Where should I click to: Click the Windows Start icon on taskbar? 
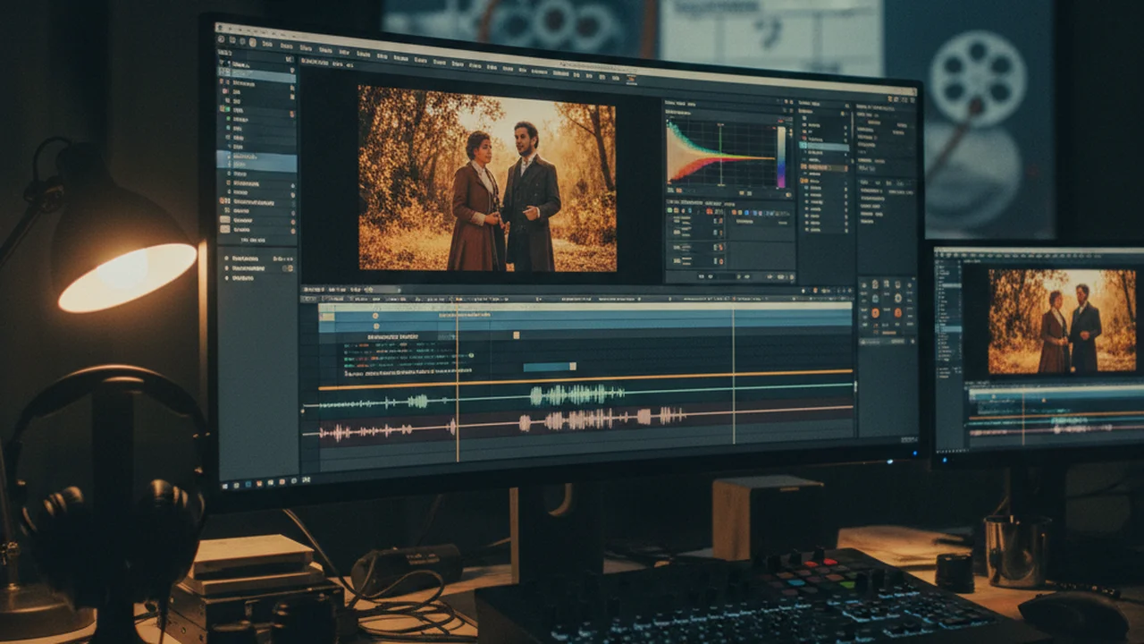[x=223, y=484]
